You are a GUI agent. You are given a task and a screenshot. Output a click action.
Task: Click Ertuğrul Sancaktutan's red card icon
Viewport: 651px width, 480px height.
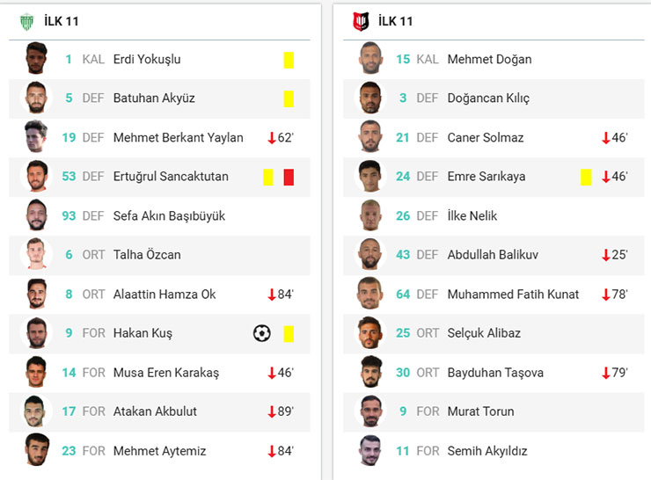point(289,177)
